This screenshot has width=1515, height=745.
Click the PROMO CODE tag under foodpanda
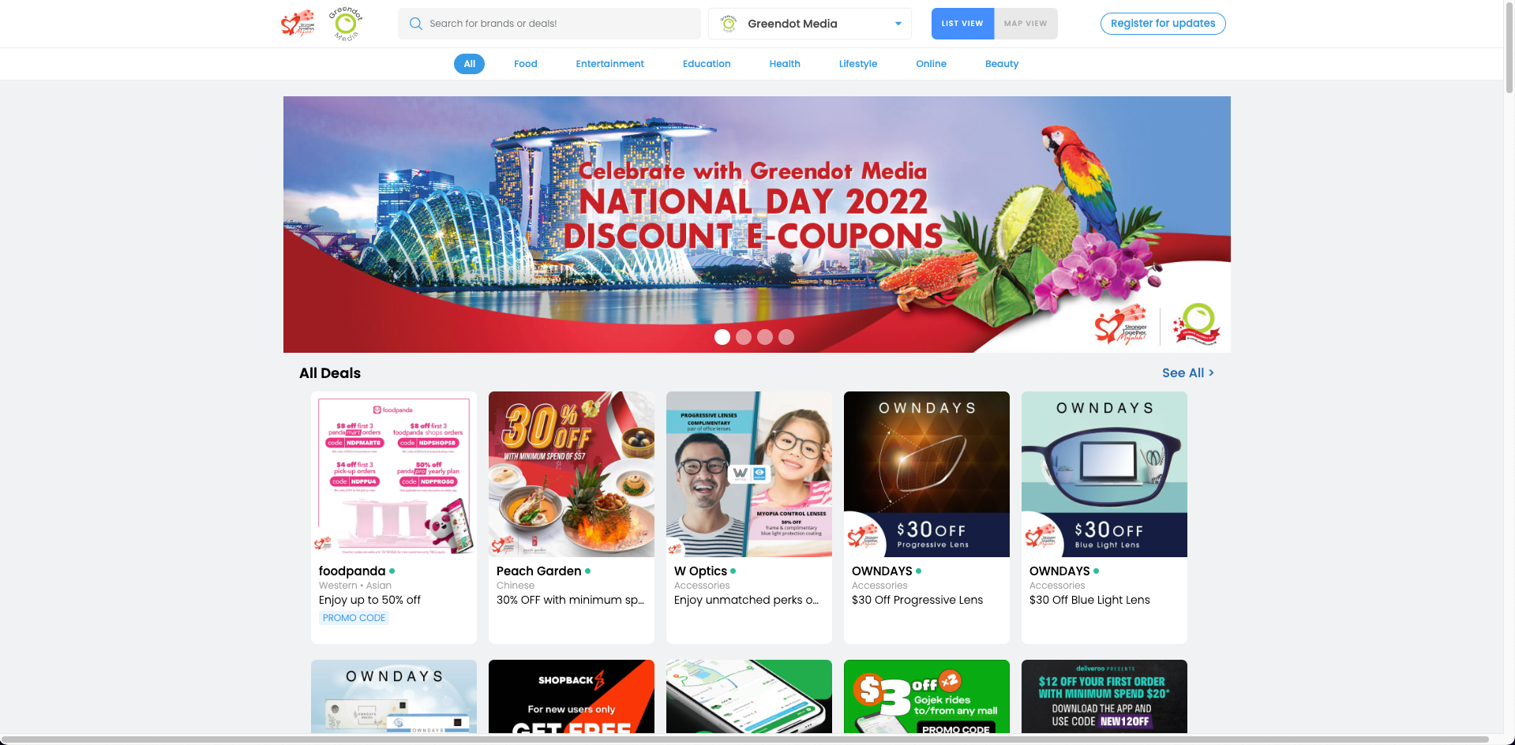354,618
